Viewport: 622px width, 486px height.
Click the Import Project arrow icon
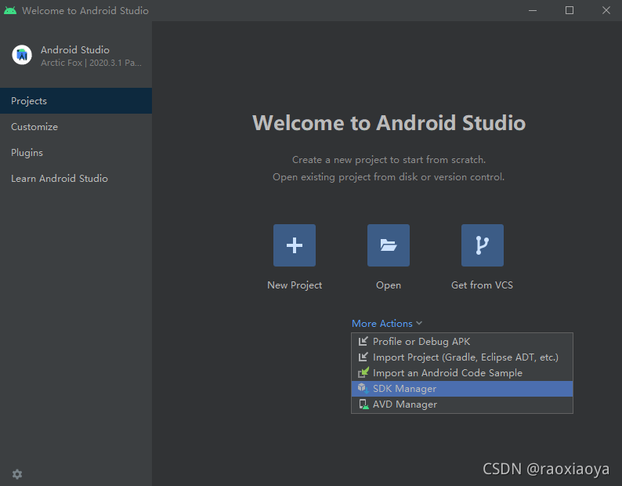363,357
